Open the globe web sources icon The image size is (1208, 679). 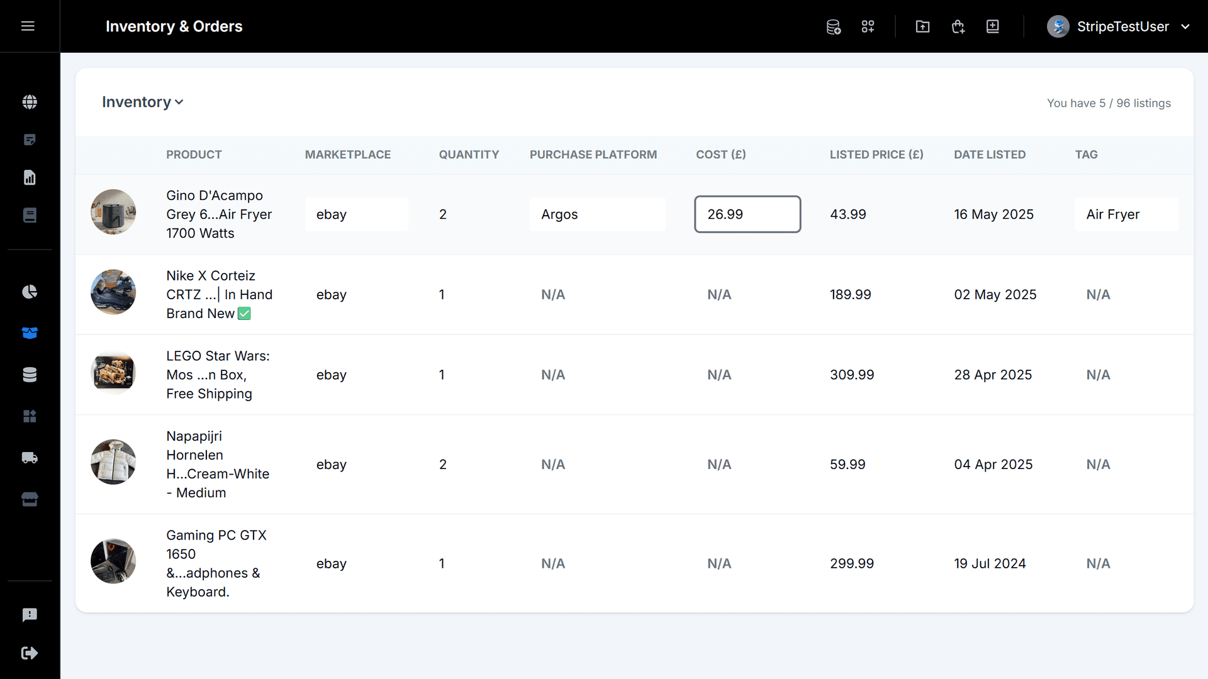point(30,102)
